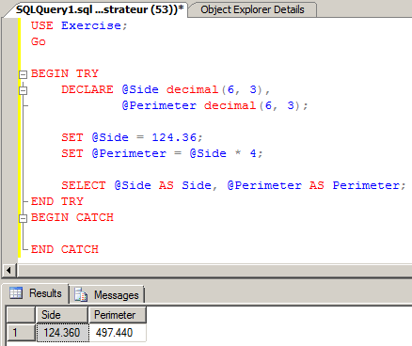The image size is (412, 346).
Task: Collapse the BEGIN TRY block
Action: (x=23, y=74)
